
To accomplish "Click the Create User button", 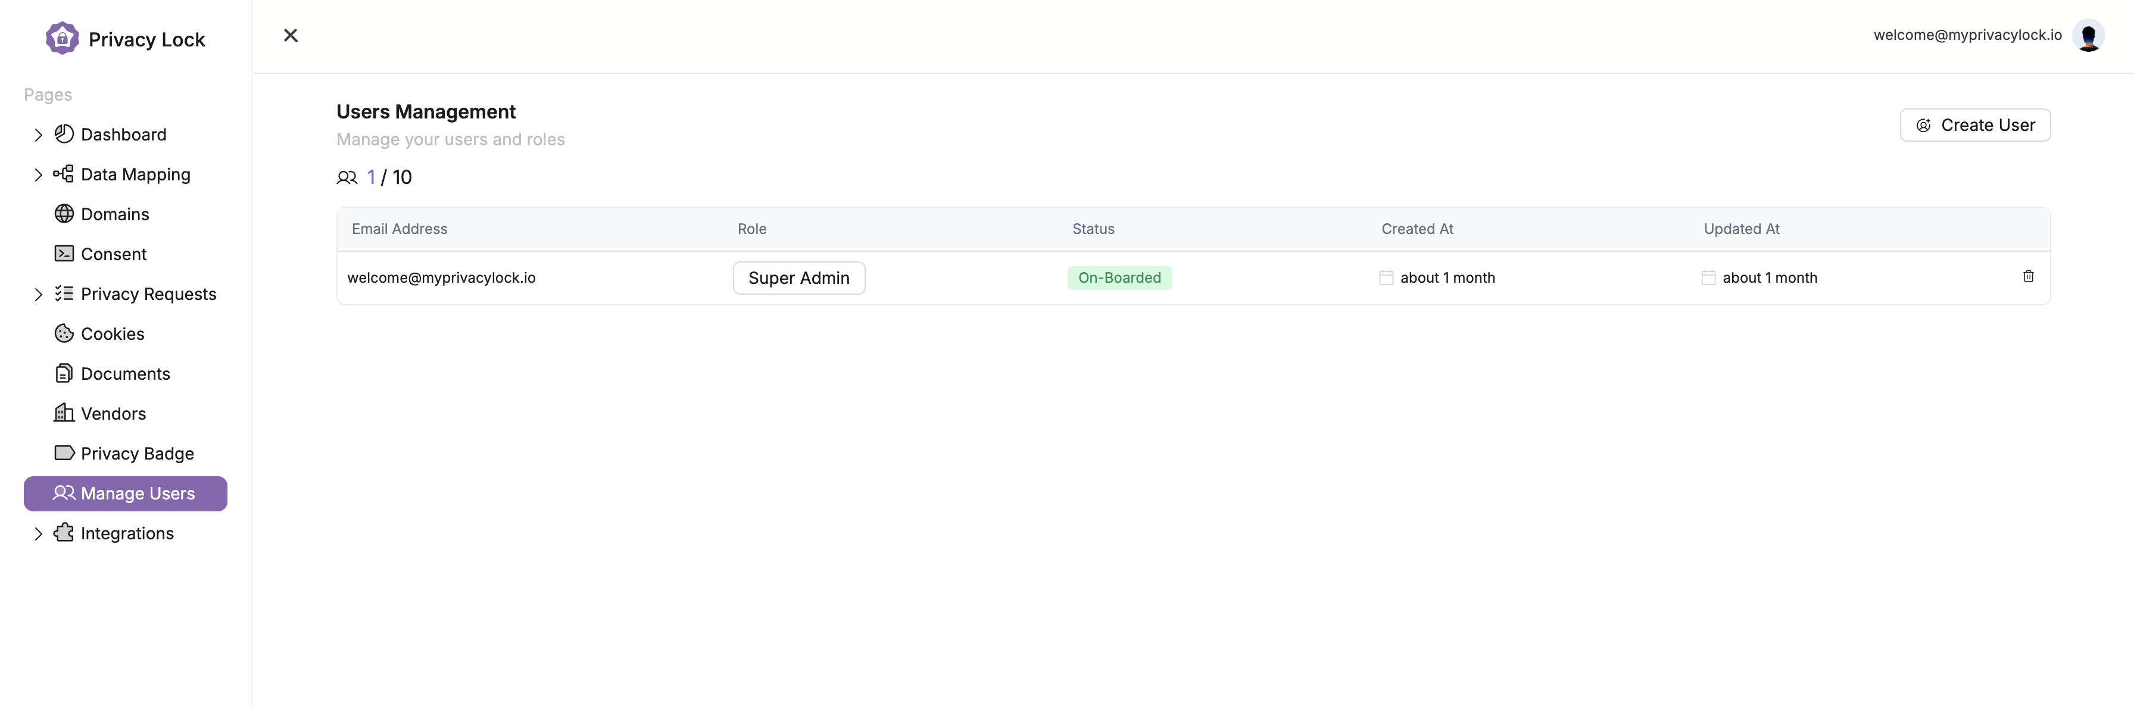I will coord(1975,124).
